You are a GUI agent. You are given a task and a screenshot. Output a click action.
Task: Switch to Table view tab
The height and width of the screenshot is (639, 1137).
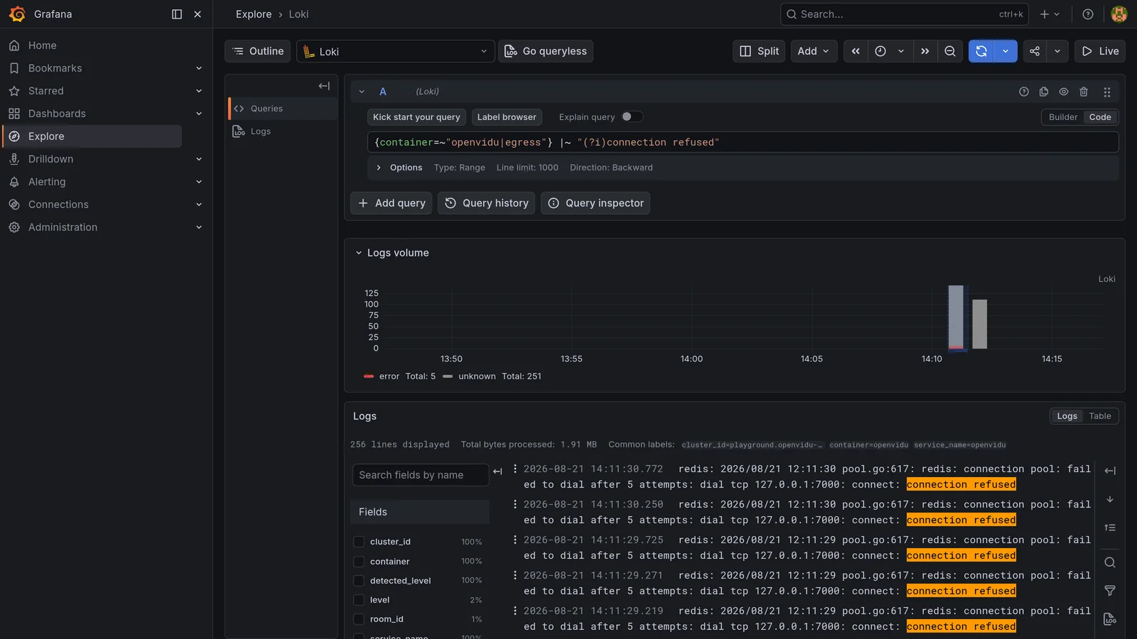pos(1100,416)
